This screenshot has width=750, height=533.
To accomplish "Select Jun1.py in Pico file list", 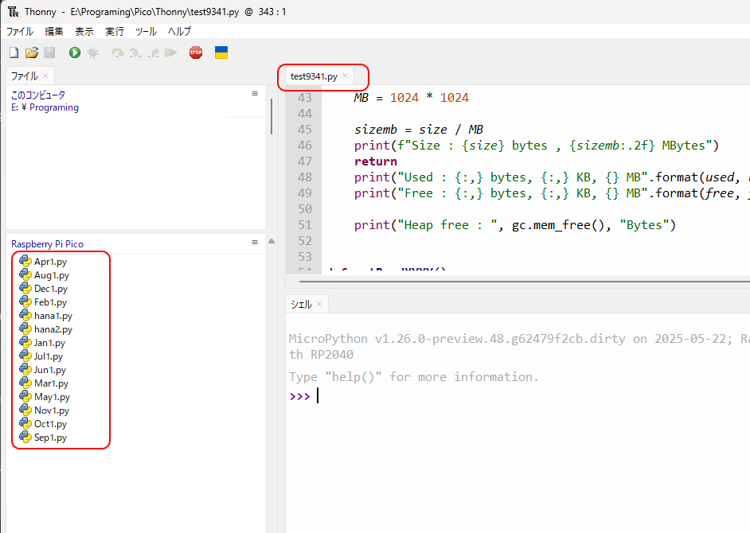I will tap(49, 370).
